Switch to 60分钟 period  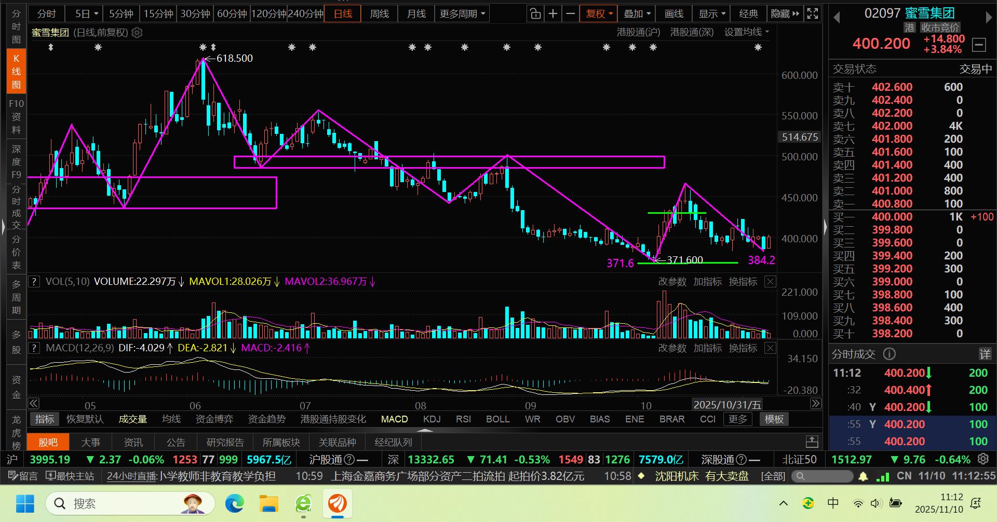pos(232,14)
